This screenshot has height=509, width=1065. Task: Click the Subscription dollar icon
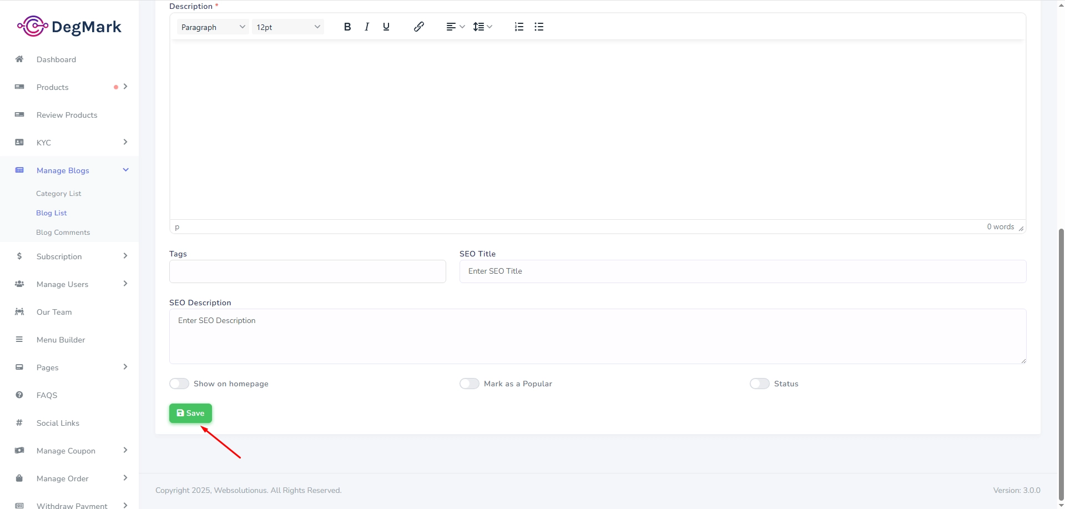pyautogui.click(x=19, y=256)
